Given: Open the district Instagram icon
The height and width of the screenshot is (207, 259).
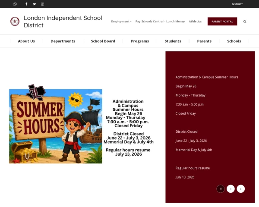Looking at the screenshot, I should coord(42,4).
